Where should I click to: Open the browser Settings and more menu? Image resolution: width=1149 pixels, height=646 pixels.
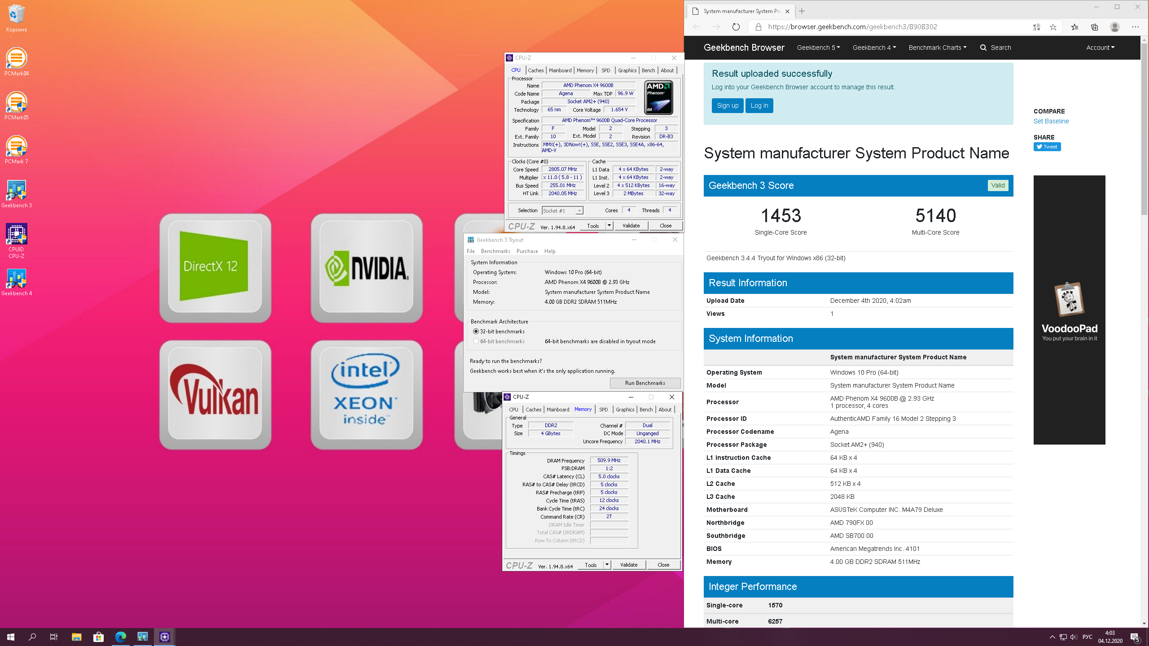click(x=1136, y=27)
